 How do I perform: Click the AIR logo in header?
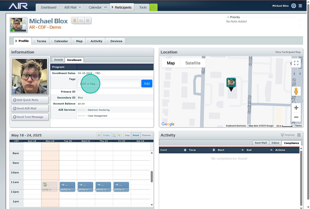pyautogui.click(x=18, y=6)
